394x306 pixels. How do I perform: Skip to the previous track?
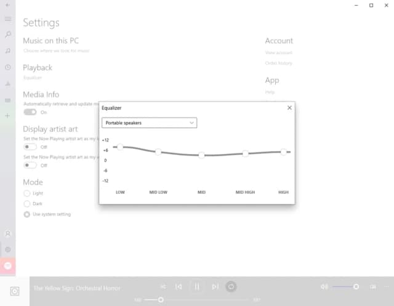pyautogui.click(x=179, y=287)
